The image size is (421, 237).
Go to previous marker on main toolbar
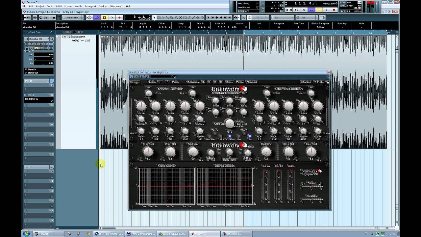coord(87,17)
